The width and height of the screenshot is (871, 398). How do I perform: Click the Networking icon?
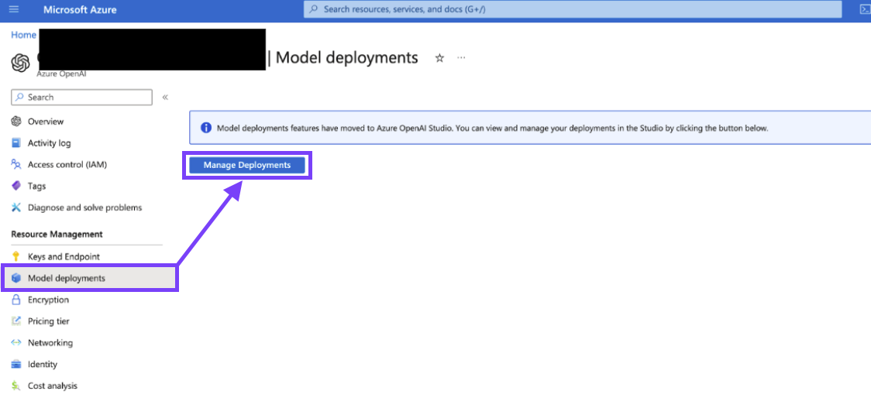click(x=16, y=343)
